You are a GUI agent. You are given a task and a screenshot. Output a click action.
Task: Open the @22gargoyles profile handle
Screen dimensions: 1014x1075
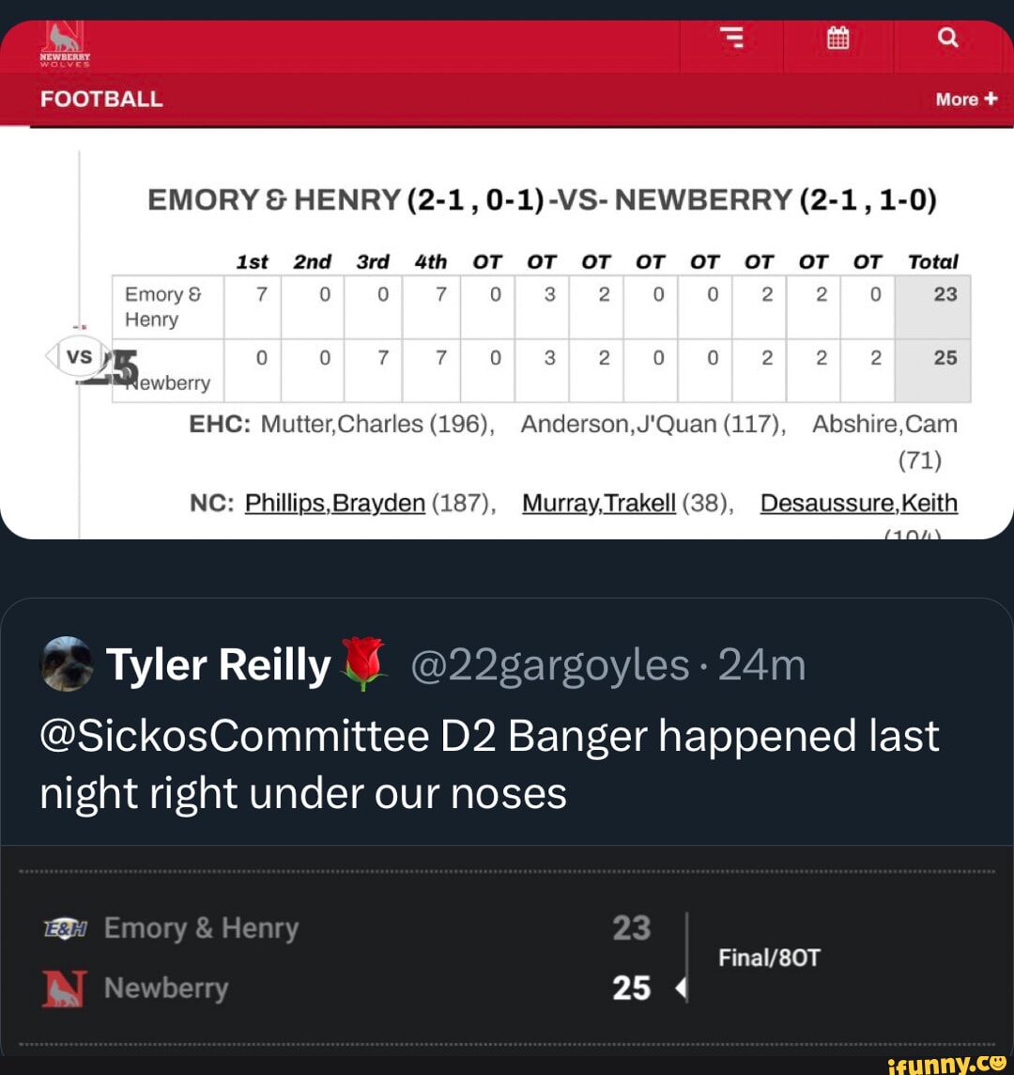click(550, 665)
